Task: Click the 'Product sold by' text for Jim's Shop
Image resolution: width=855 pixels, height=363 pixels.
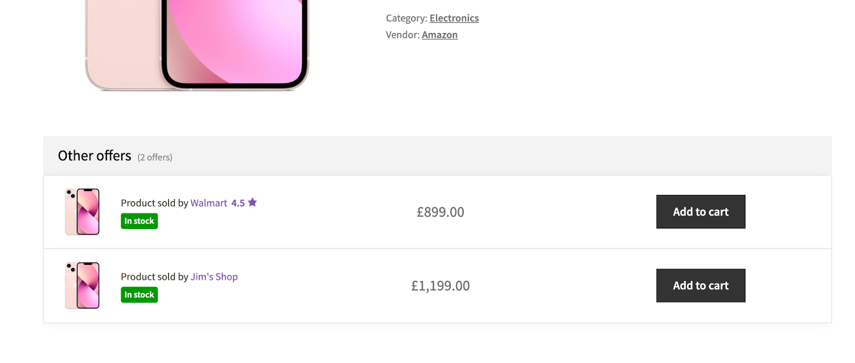Action: (154, 277)
